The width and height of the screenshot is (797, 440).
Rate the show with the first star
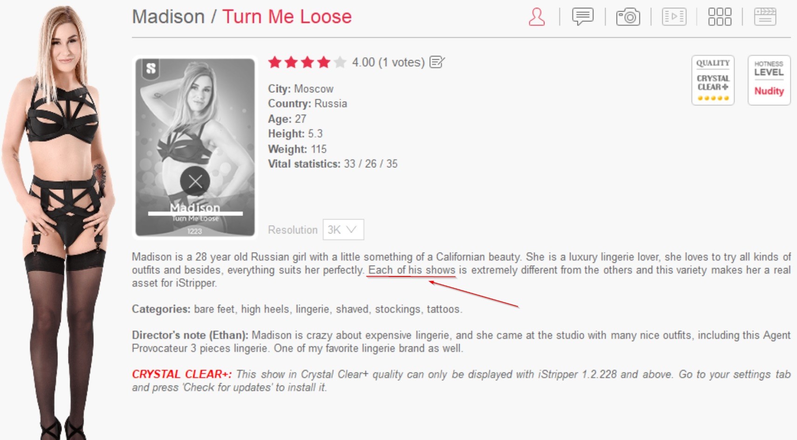coord(275,62)
